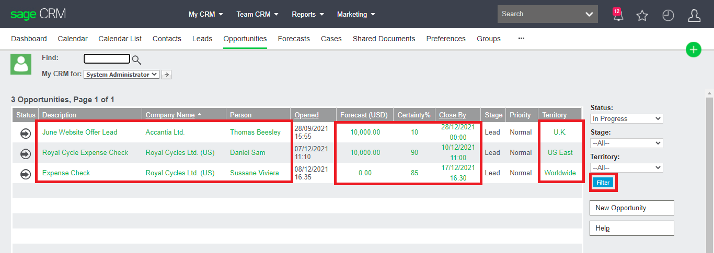The height and width of the screenshot is (253, 714).
Task: Click the certainty value 90
Action: [414, 152]
